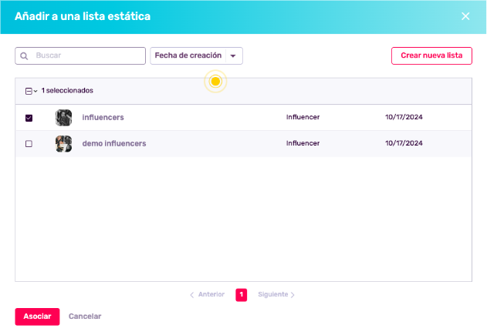Check the 'demo influencers' list checkbox
Viewport: 487px width, 335px height.
point(29,144)
